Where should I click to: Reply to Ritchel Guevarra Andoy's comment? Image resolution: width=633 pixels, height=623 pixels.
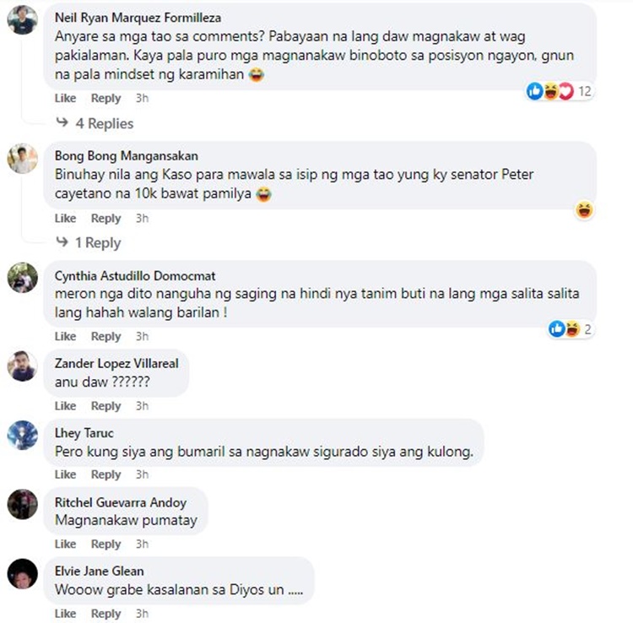pos(105,544)
